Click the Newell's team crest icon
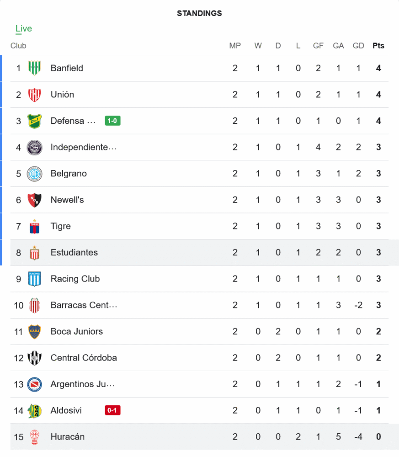 pos(34,200)
